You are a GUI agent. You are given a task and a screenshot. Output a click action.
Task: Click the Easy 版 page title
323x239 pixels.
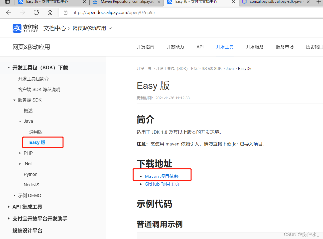point(153,86)
